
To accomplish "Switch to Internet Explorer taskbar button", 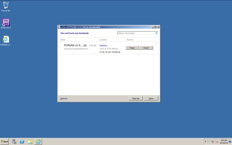I will [38, 142].
